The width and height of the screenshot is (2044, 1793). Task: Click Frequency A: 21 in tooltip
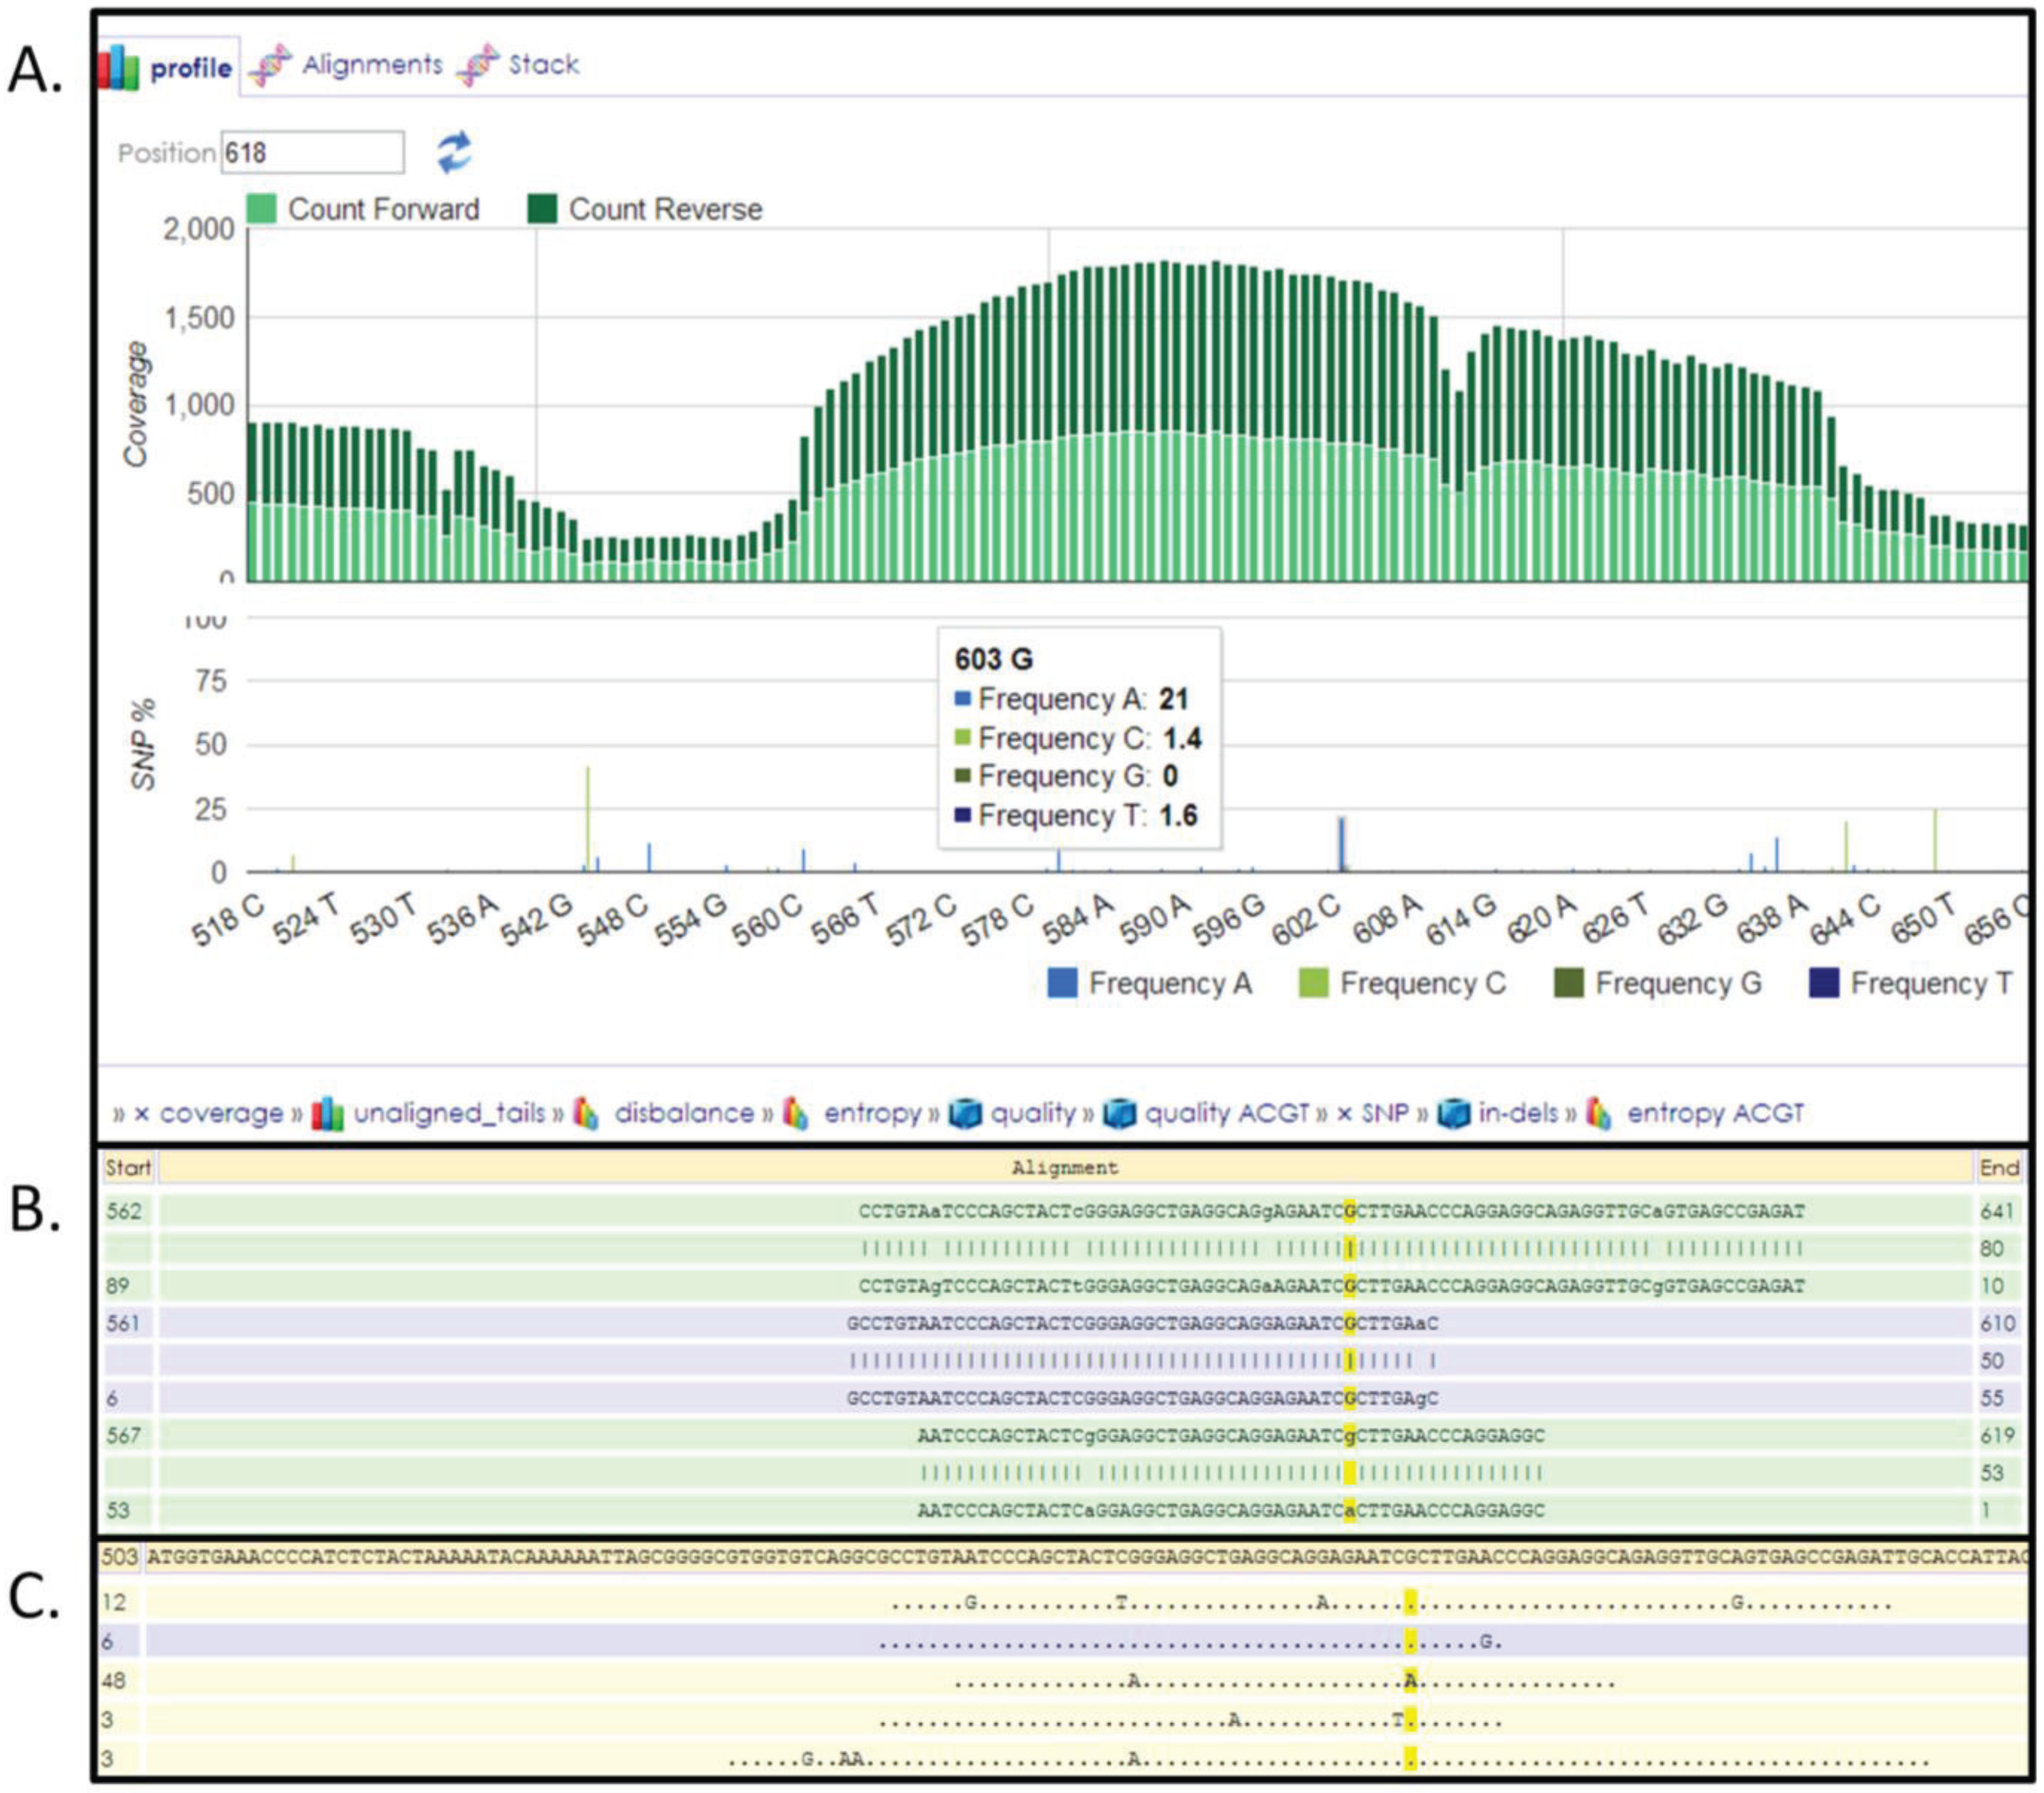click(x=1072, y=699)
